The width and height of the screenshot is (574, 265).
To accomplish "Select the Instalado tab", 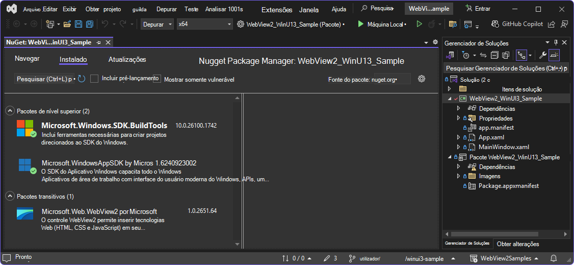I will pos(73,59).
